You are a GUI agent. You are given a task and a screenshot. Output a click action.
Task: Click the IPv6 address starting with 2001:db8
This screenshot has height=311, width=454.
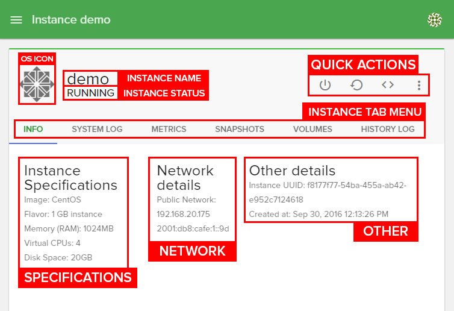pyautogui.click(x=193, y=228)
